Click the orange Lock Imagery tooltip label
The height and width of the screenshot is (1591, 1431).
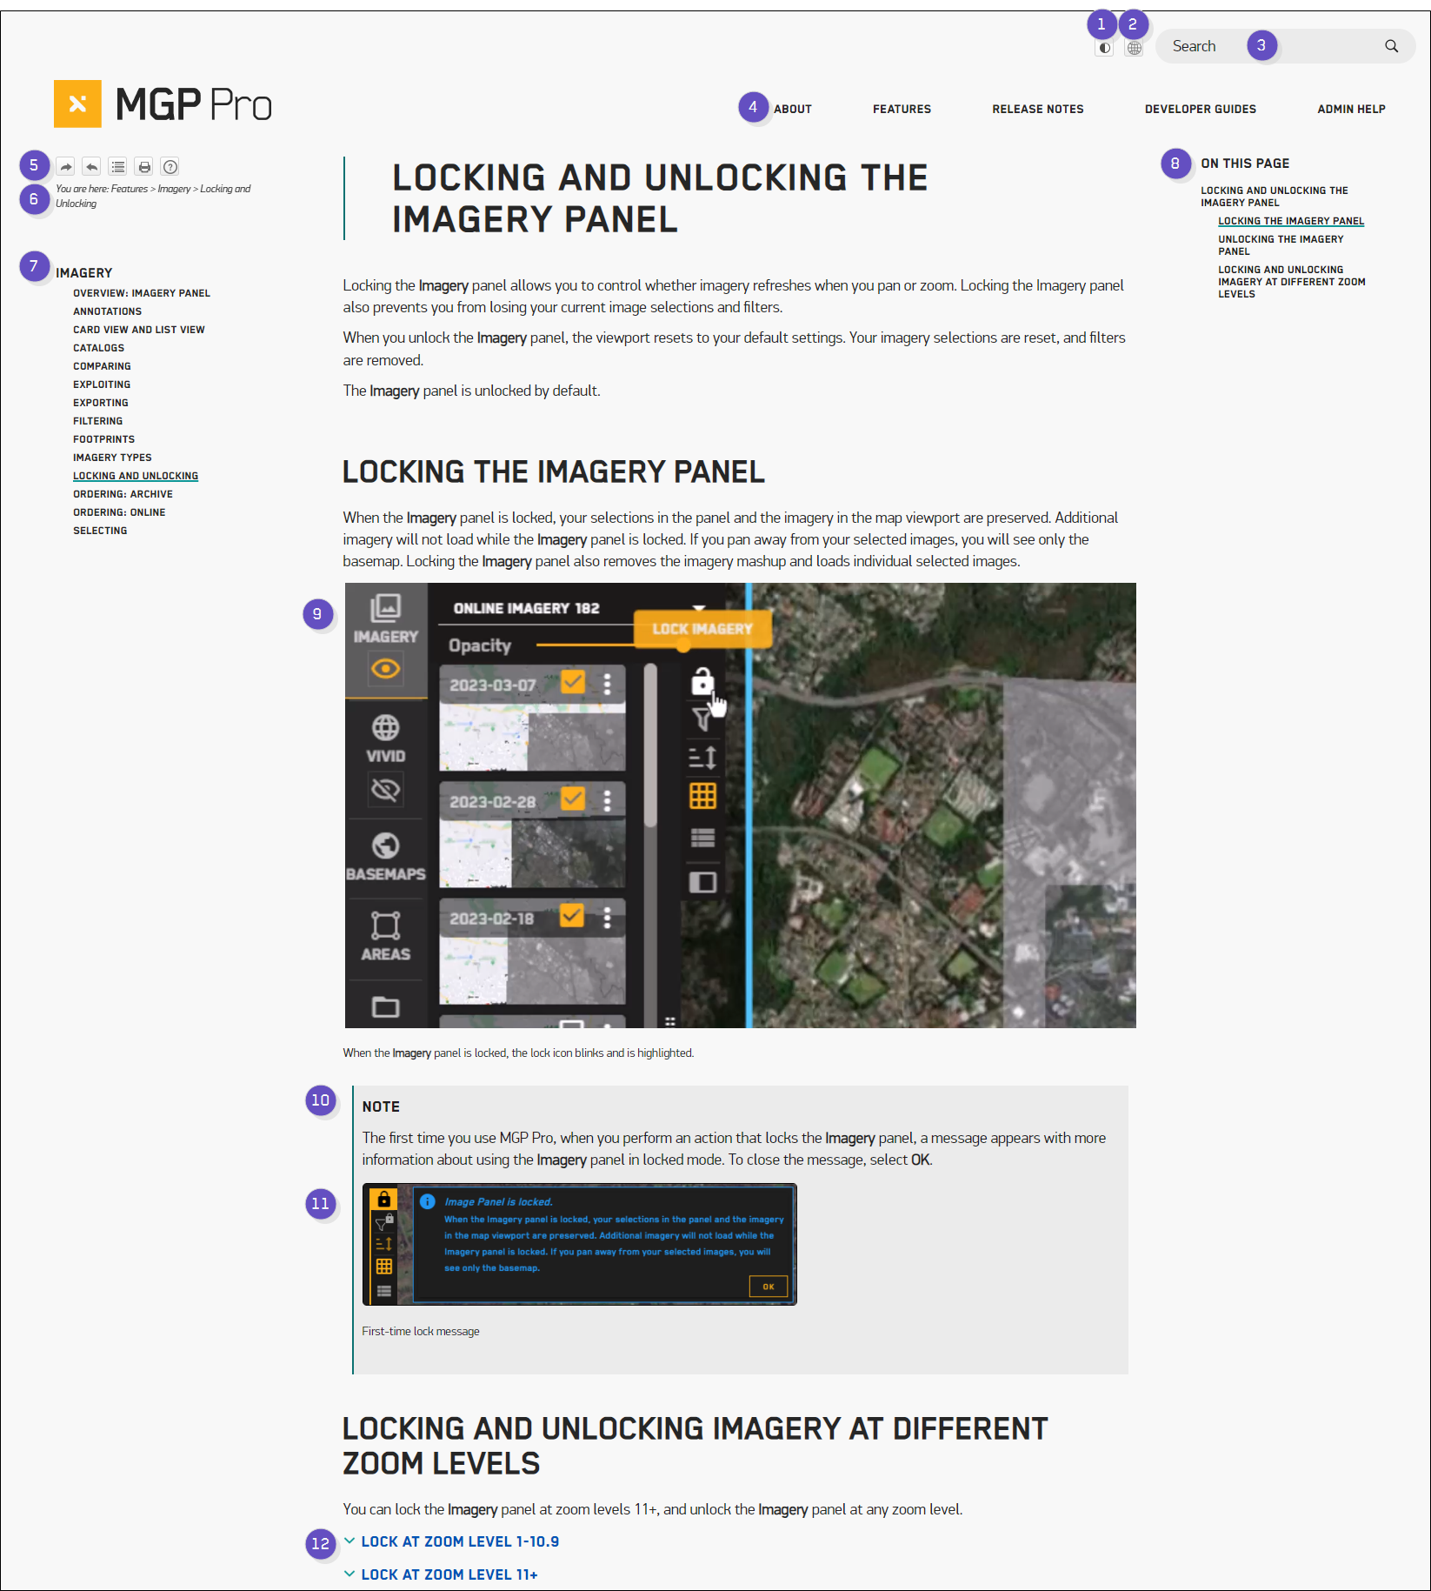(x=702, y=628)
